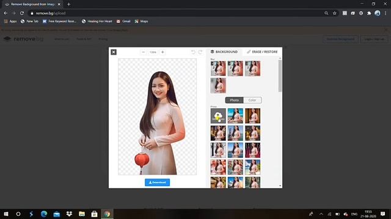Click Remove Background button on dimmed page
391x219 pixels.
click(x=340, y=39)
